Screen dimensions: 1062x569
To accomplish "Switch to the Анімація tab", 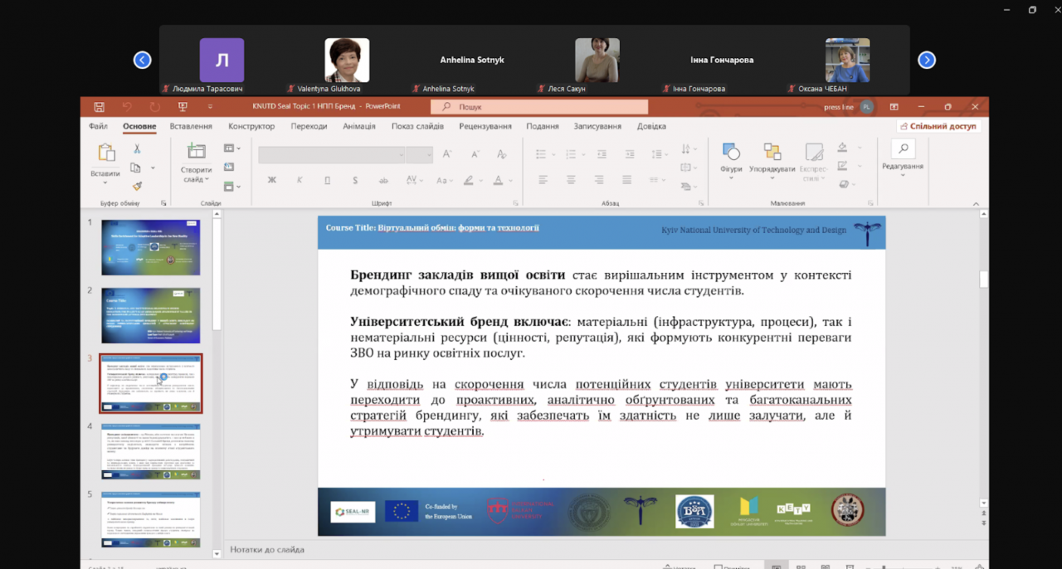I will click(x=358, y=127).
